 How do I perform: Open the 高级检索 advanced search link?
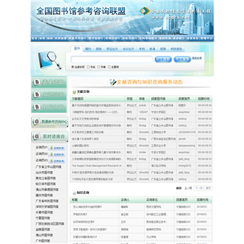(x=197, y=58)
